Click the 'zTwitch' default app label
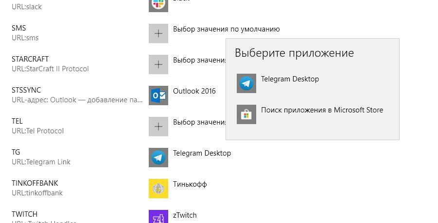Image resolution: width=438 pixels, height=223 pixels. [x=185, y=215]
